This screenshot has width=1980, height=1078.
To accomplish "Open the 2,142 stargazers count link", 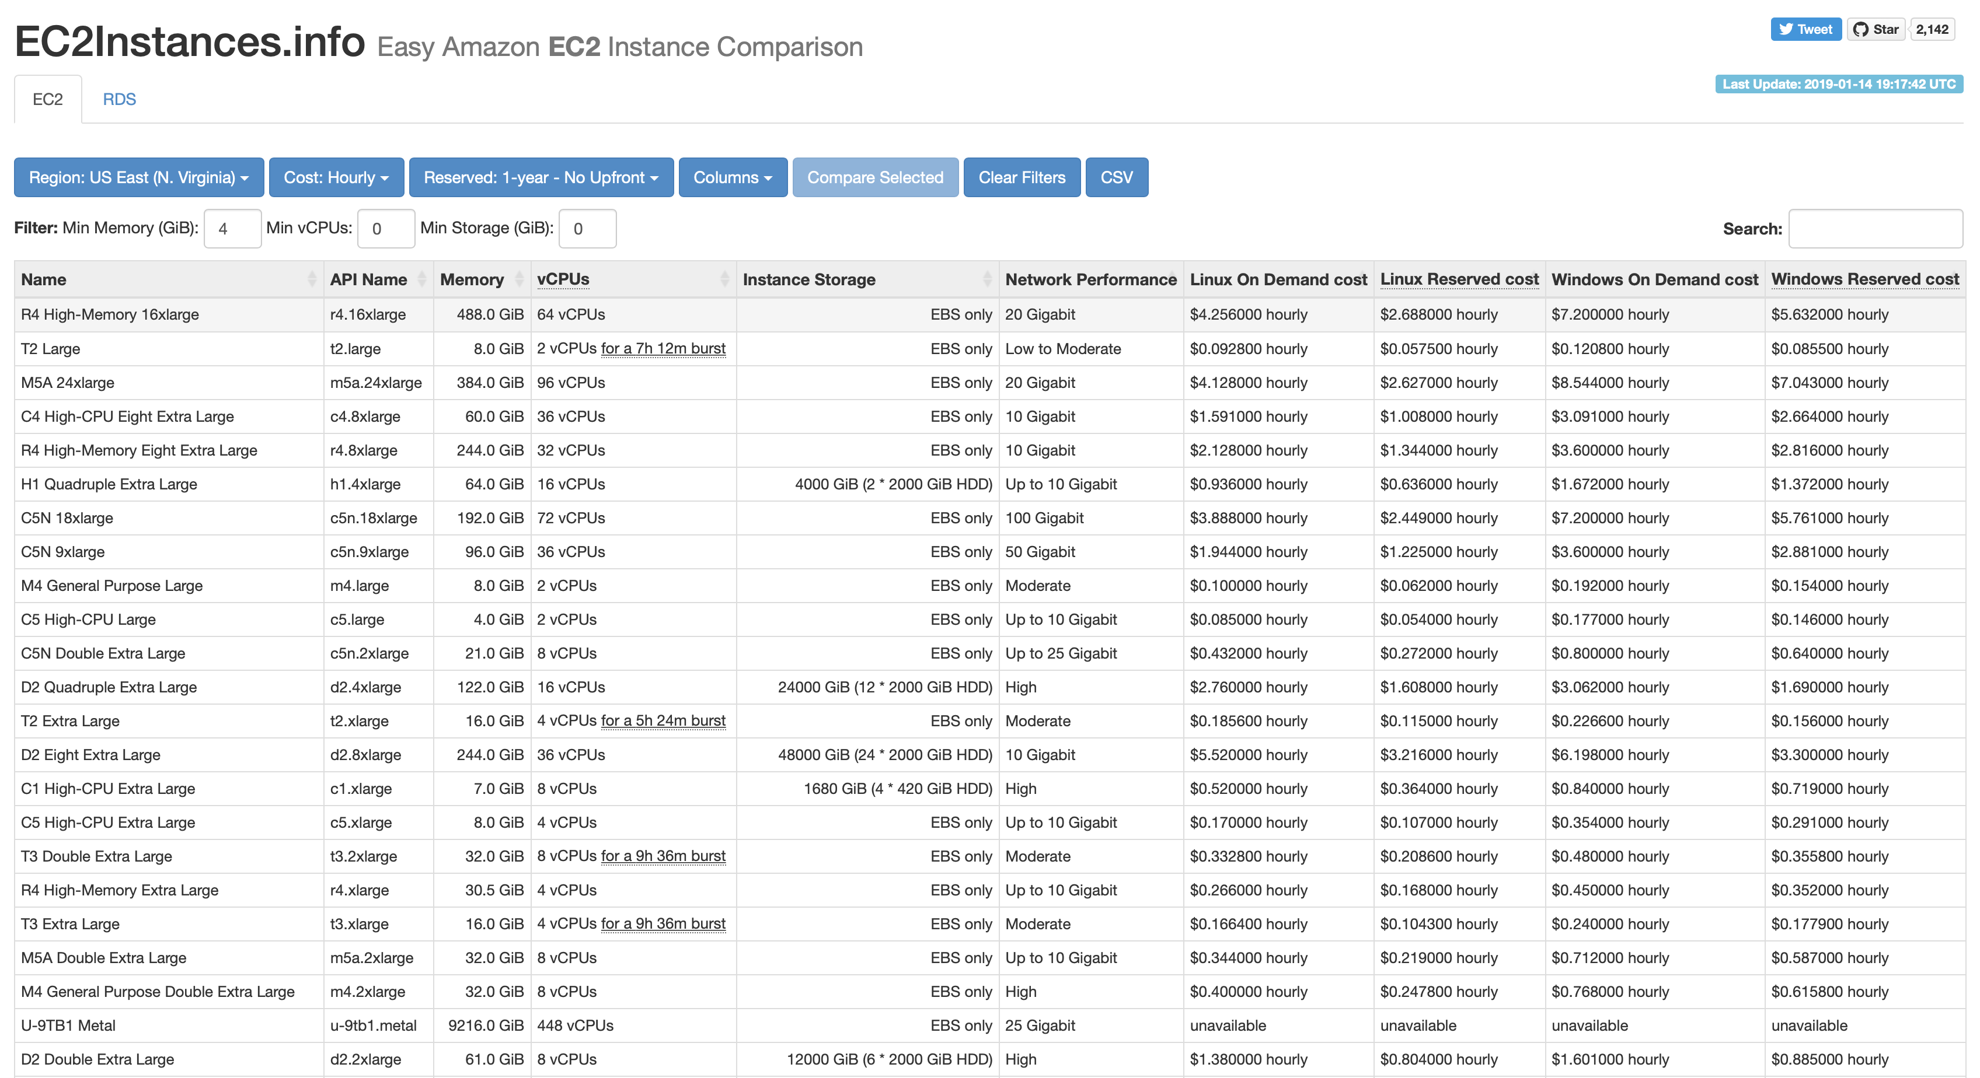I will click(x=1932, y=29).
